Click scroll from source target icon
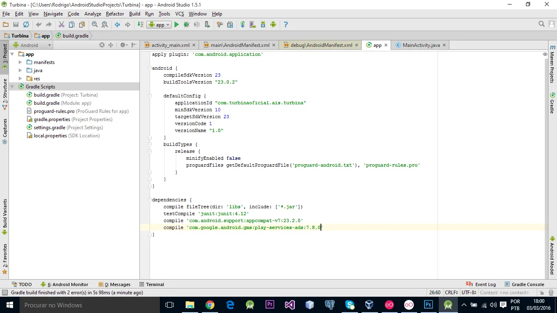 point(102,45)
